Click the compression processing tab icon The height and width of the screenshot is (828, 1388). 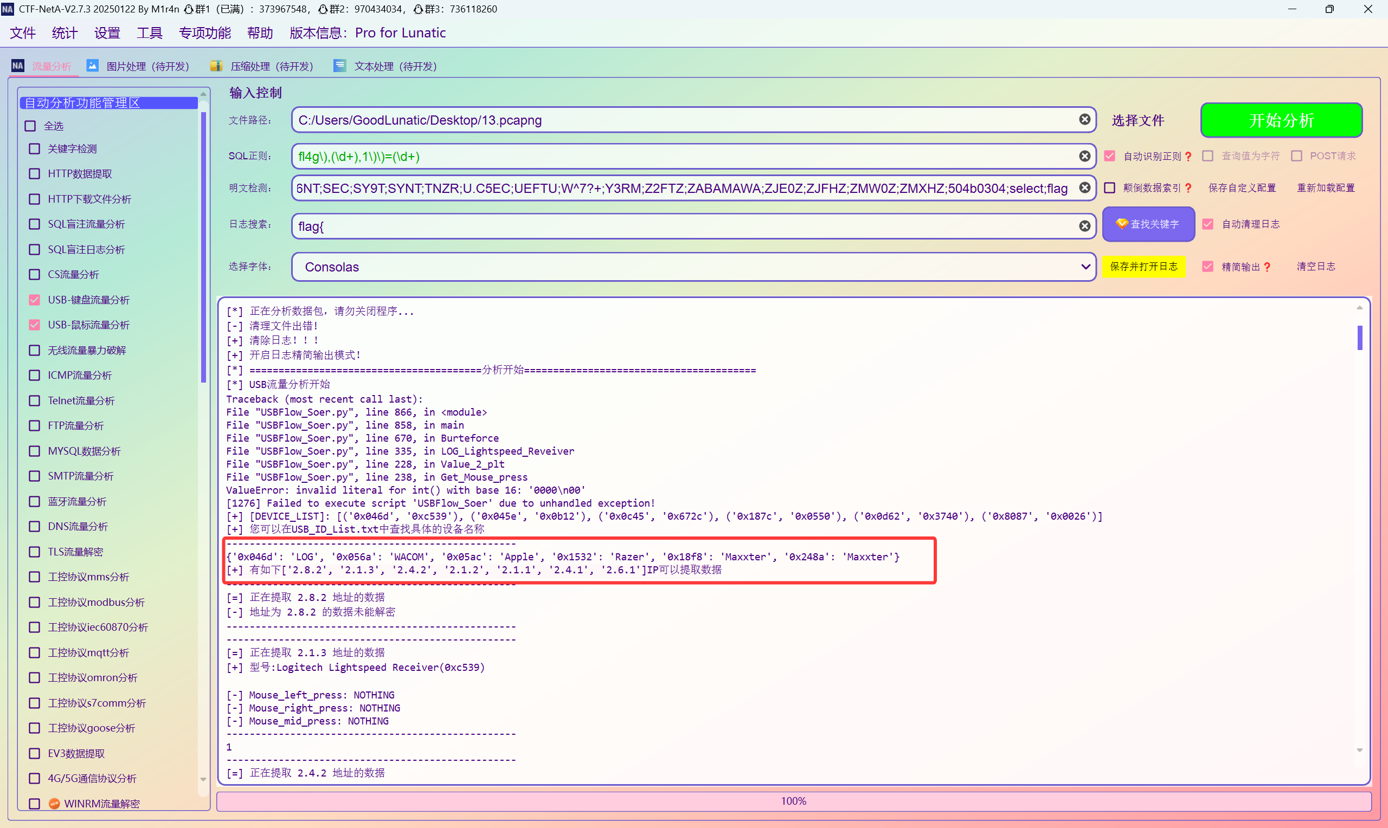(216, 66)
